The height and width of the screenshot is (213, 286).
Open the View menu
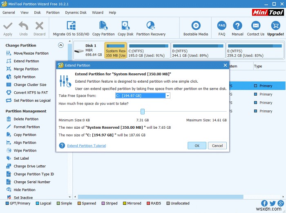point(25,13)
